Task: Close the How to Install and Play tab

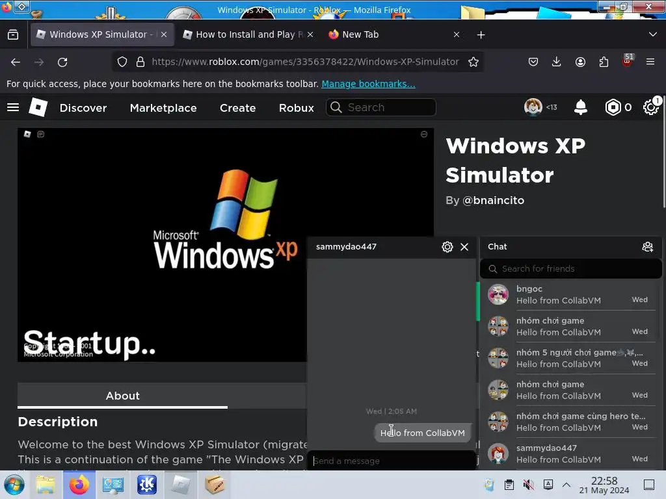Action: (x=310, y=35)
